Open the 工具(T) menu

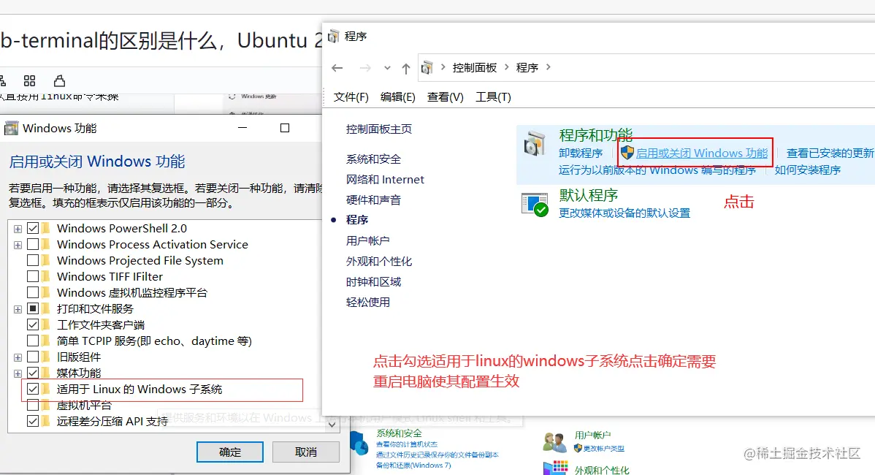click(x=493, y=97)
